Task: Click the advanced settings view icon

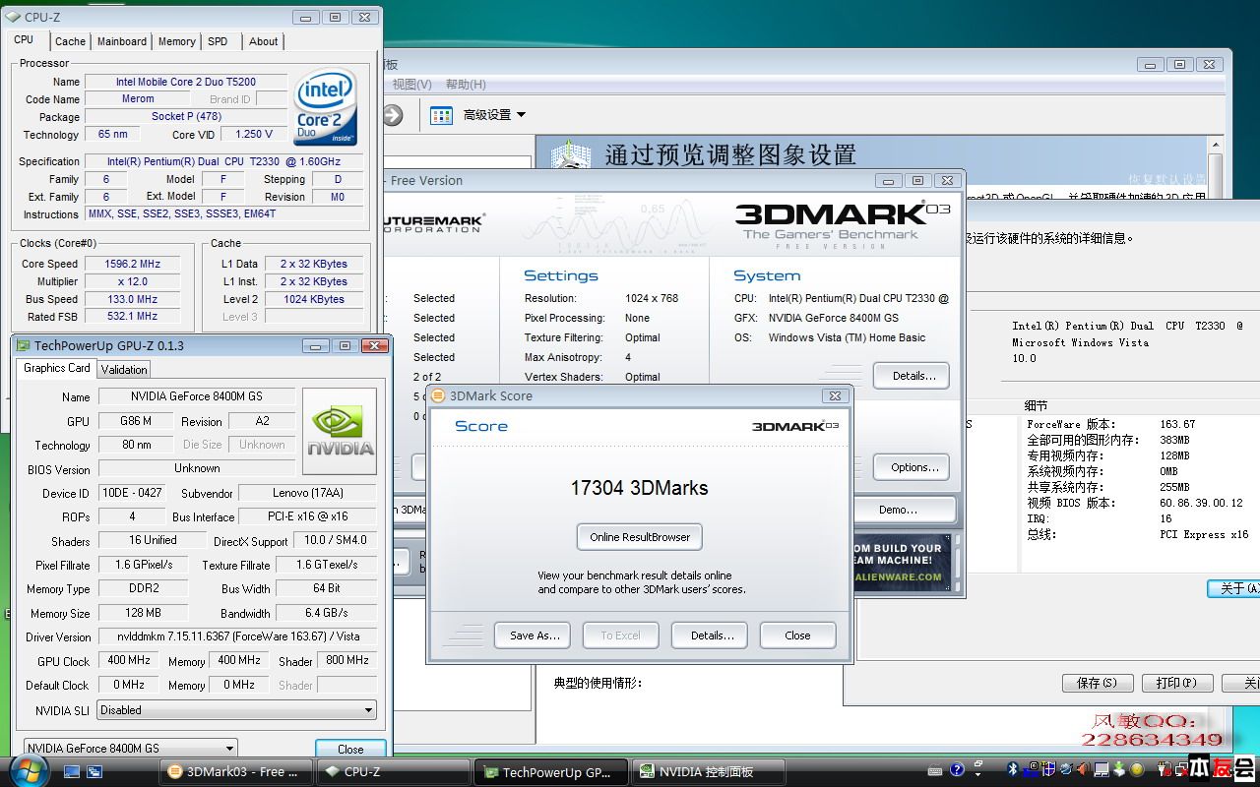Action: [441, 115]
